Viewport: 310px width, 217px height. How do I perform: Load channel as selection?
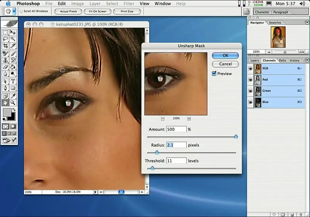point(274,215)
